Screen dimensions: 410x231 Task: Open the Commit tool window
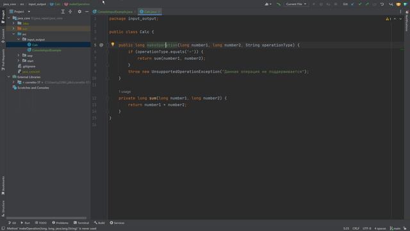click(x=3, y=36)
